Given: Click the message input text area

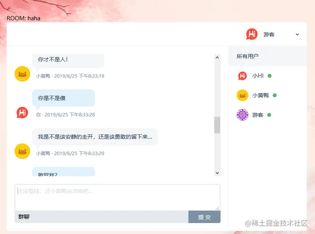Looking at the screenshot, I should point(118,197).
